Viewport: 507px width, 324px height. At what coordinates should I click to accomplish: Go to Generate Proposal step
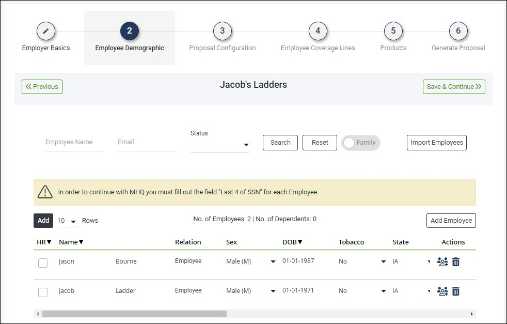coord(458,31)
